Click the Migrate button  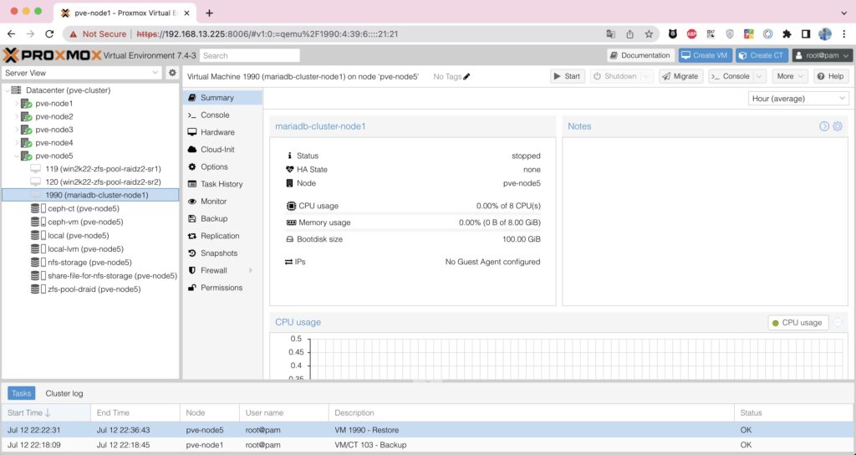pyautogui.click(x=680, y=76)
